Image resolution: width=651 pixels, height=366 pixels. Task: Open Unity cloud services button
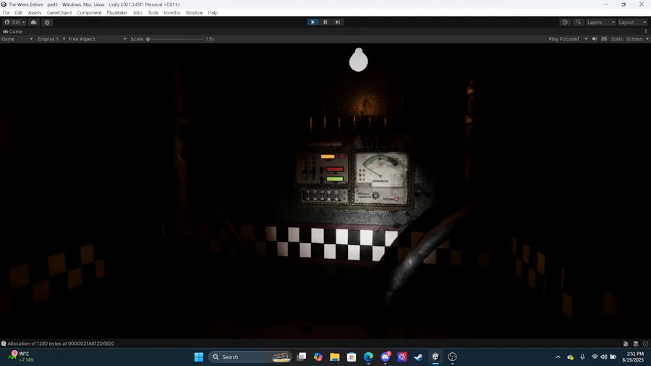pos(33,22)
